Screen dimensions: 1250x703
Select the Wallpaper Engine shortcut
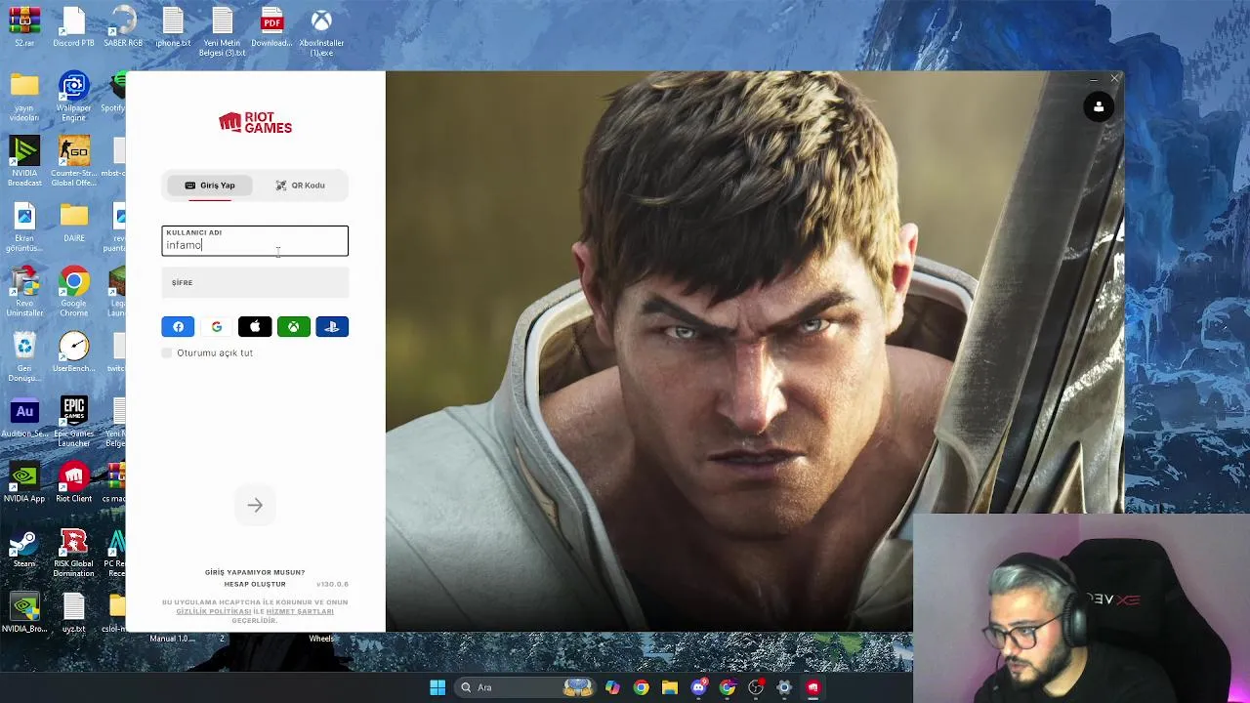coord(74,98)
